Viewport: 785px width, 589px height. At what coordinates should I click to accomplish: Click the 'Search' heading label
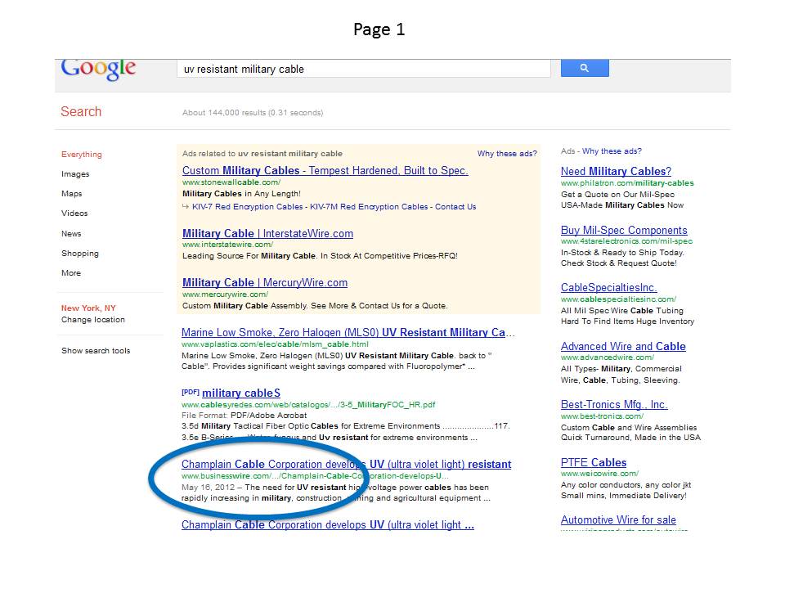click(81, 112)
